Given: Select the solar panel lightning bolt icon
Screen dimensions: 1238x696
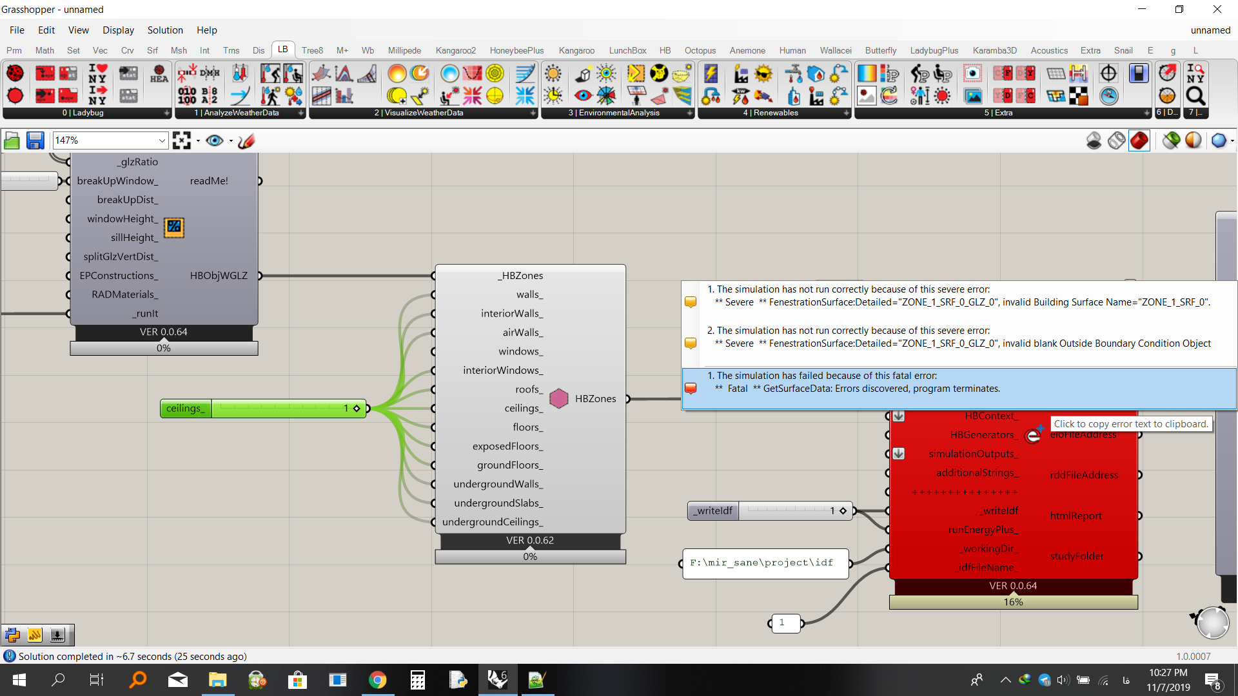Looking at the screenshot, I should point(711,73).
